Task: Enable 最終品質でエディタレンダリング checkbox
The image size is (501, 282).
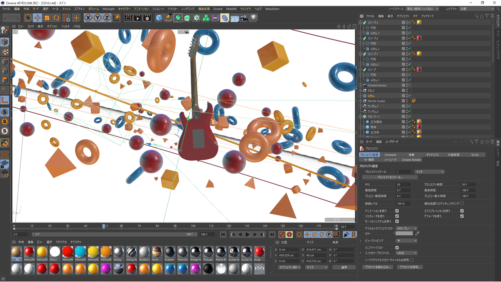Action: pos(462,204)
